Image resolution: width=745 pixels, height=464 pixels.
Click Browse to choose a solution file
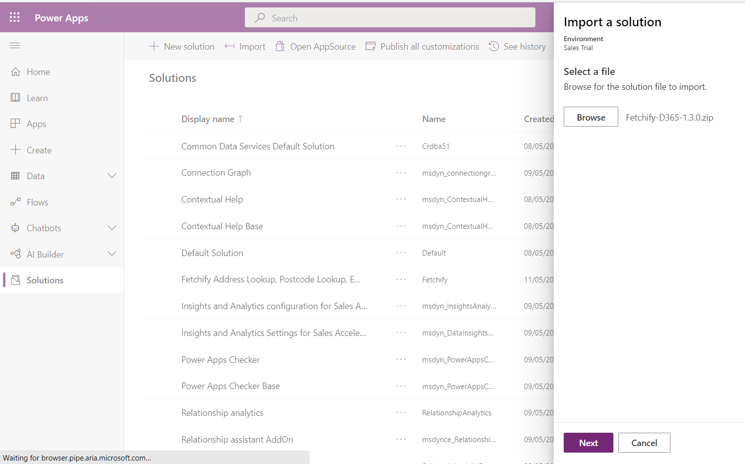pyautogui.click(x=591, y=117)
